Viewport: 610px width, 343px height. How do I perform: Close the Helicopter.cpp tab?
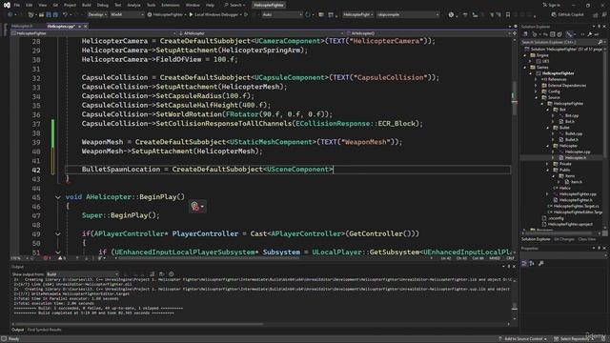[86, 26]
